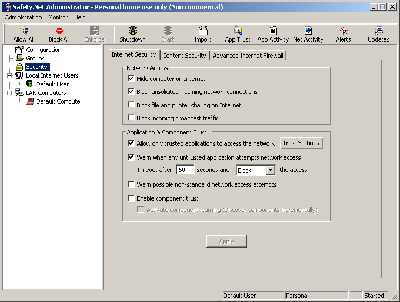Open the App Activity toolbar icon
The width and height of the screenshot is (400, 302).
pos(273,31)
